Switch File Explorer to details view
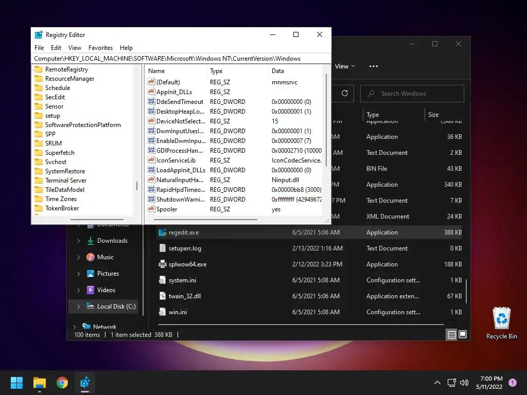 pos(451,334)
